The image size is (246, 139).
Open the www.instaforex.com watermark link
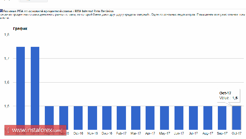click(36, 130)
